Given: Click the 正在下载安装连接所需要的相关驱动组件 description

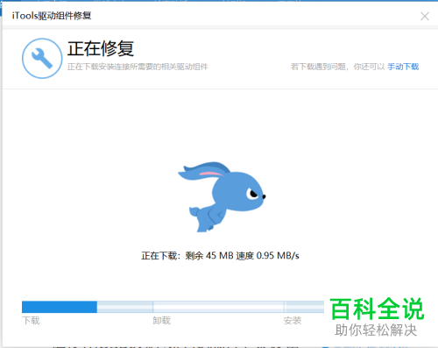Looking at the screenshot, I should pyautogui.click(x=138, y=67).
